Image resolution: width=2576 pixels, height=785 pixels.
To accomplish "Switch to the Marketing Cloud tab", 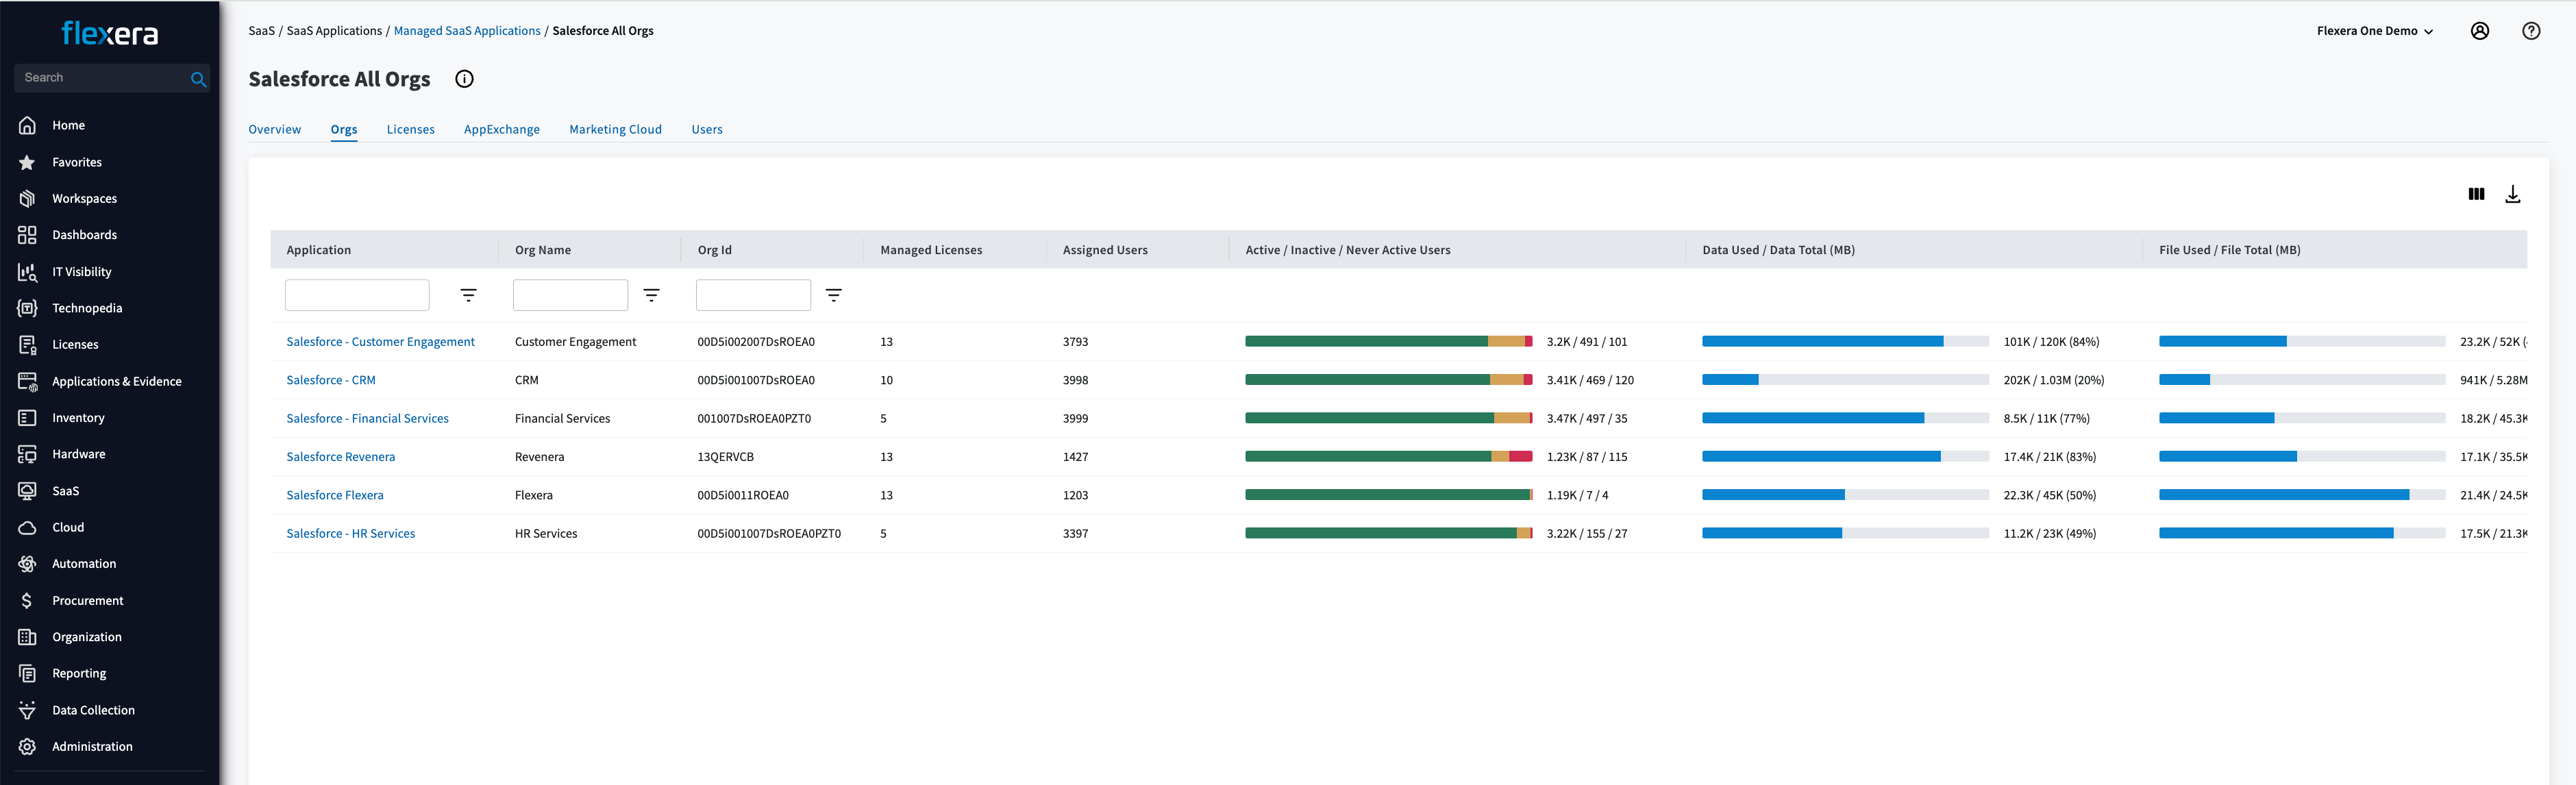I will pyautogui.click(x=615, y=130).
